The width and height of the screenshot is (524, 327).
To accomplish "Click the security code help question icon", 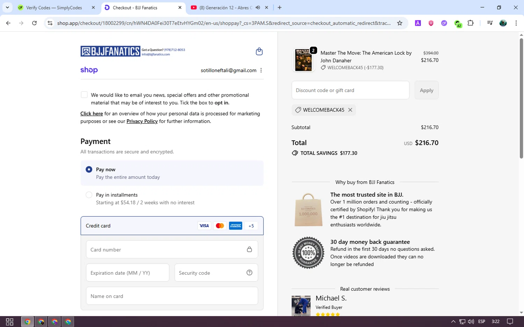I will 249,273.
